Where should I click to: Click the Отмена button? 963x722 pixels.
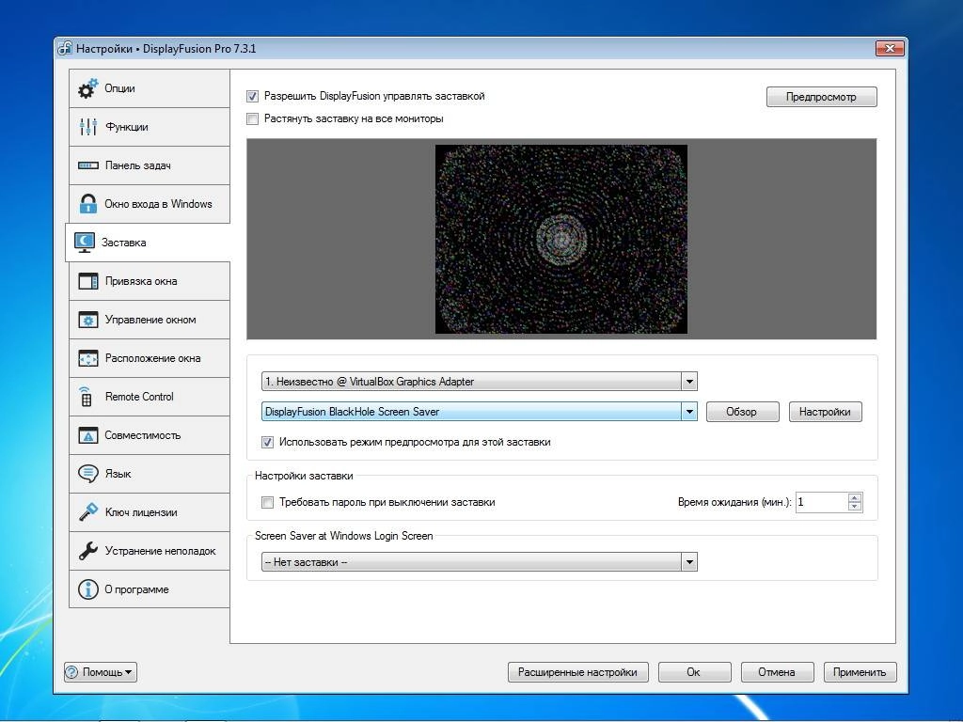pos(777,672)
